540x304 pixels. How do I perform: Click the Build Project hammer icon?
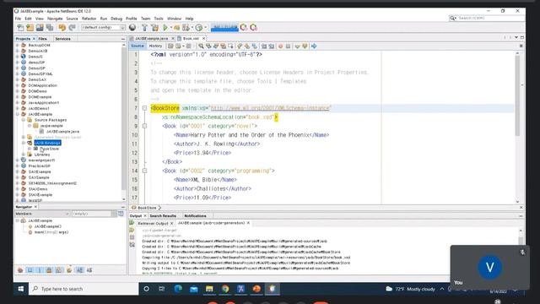pyautogui.click(x=144, y=28)
